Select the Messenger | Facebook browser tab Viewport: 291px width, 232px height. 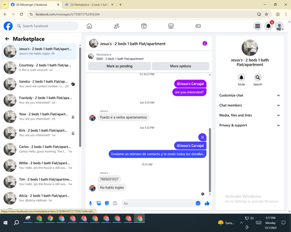[x=36, y=5]
